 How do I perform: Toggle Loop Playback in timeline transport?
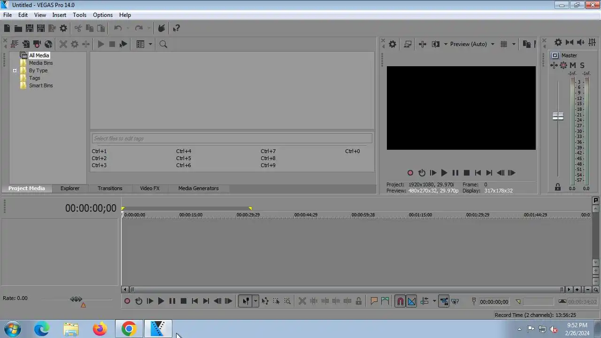tap(139, 301)
